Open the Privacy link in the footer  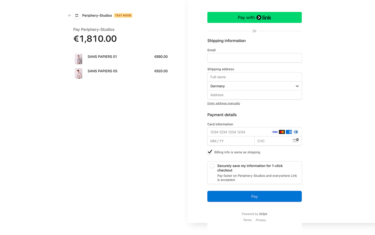[261, 220]
